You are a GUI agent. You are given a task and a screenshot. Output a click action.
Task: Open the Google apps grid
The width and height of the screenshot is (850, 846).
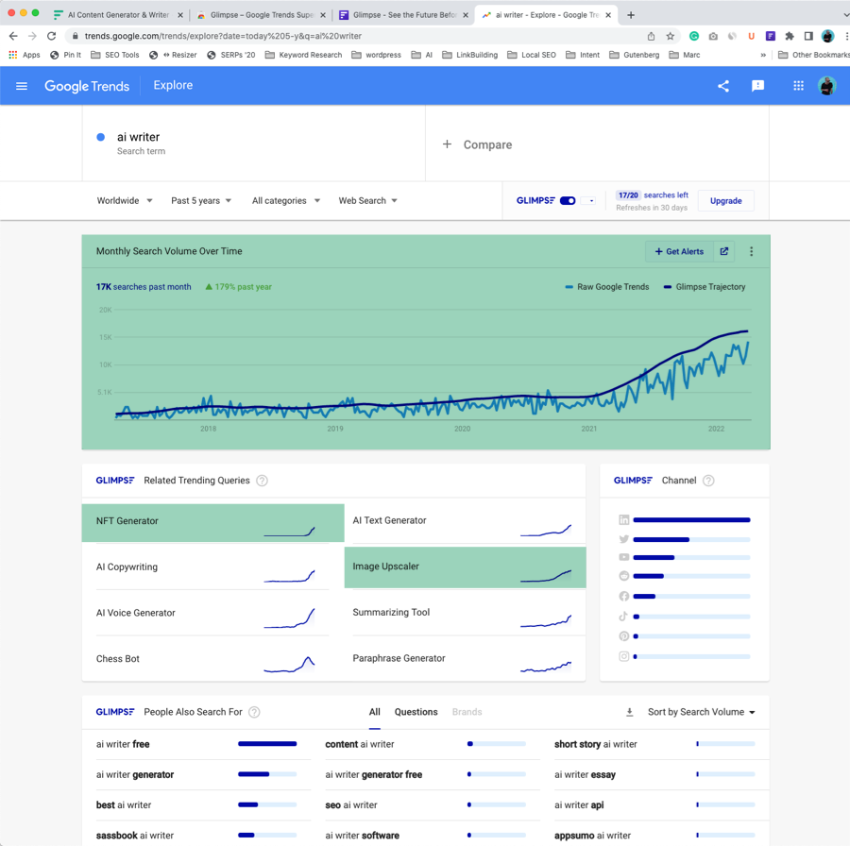click(x=798, y=86)
